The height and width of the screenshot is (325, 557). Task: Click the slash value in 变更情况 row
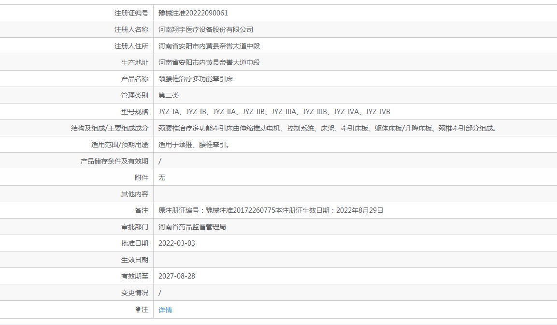coord(160,293)
